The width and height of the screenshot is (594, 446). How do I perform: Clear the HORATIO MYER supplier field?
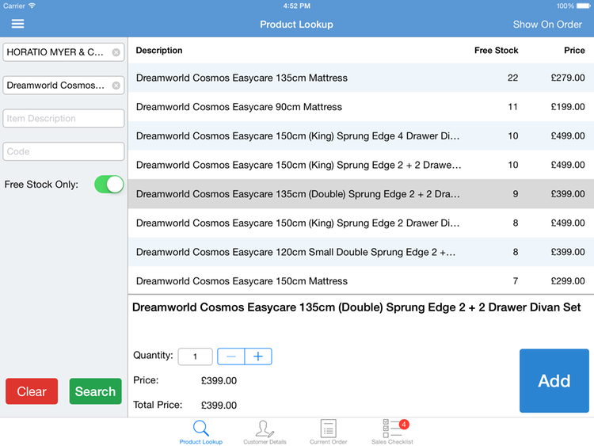(116, 52)
